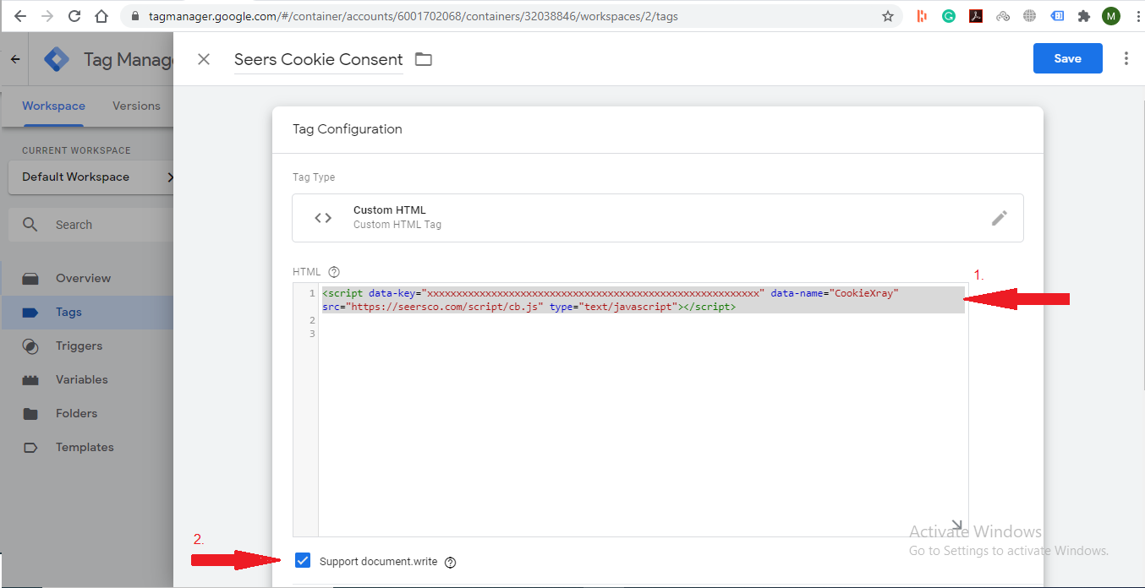The height and width of the screenshot is (588, 1145).
Task: Click the Seers Cookie Consent name field
Action: tap(318, 59)
